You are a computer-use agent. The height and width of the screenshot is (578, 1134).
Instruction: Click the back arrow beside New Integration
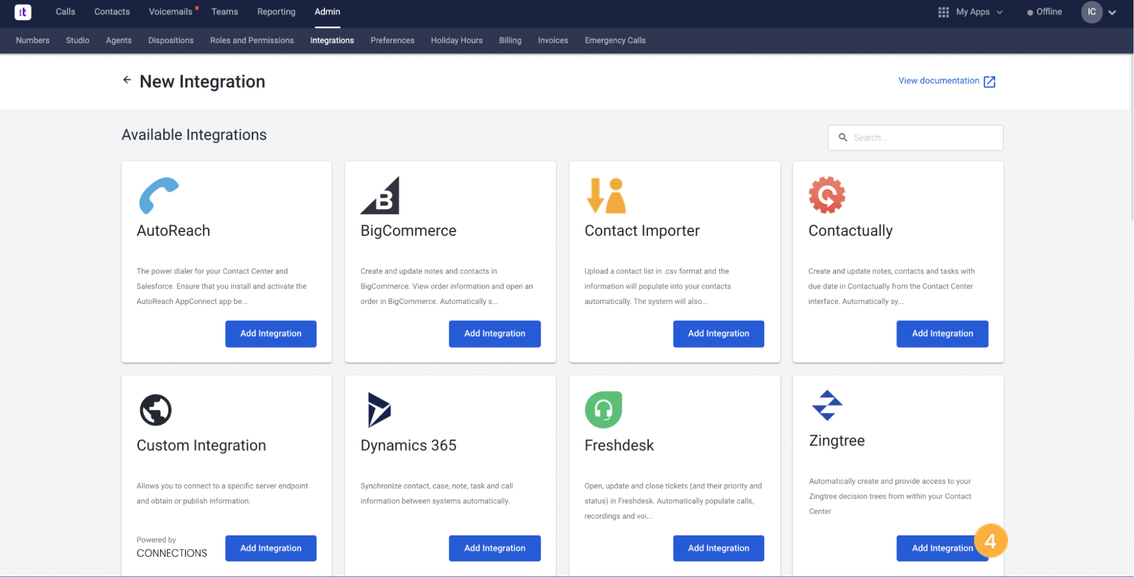[127, 80]
